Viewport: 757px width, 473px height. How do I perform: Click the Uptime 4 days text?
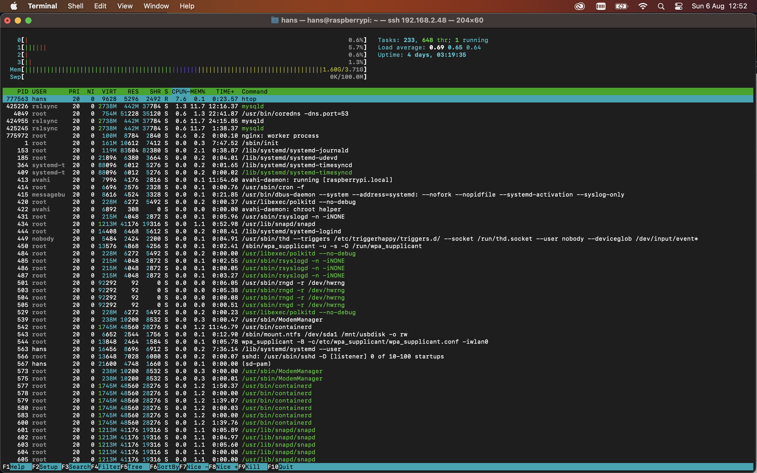422,55
